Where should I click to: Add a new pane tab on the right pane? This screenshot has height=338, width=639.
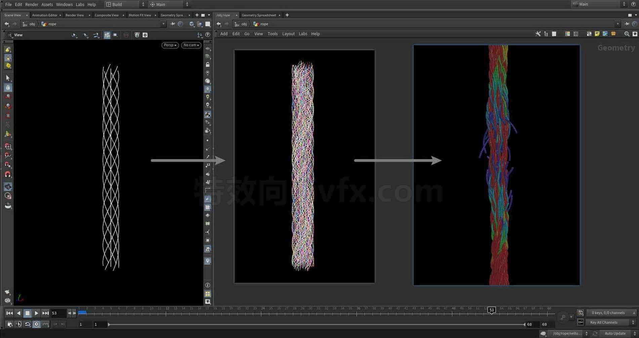[x=287, y=15]
